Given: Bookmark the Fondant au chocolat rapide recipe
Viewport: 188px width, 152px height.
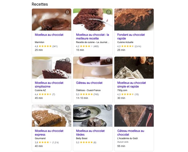Looking at the screenshot, I should click(x=150, y=12).
